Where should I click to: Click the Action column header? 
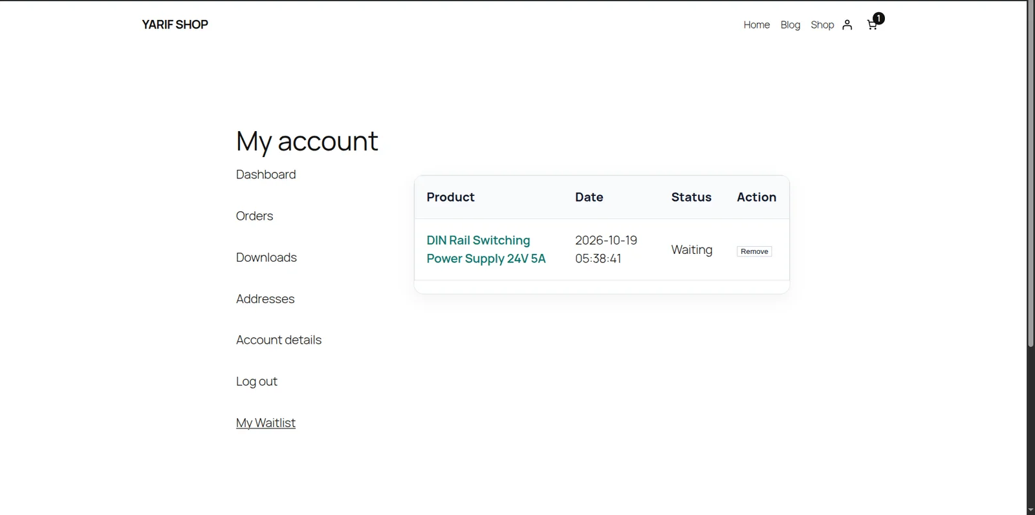(x=757, y=197)
